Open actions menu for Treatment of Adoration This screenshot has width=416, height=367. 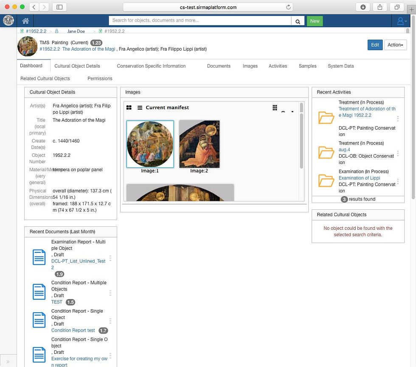pos(398,119)
